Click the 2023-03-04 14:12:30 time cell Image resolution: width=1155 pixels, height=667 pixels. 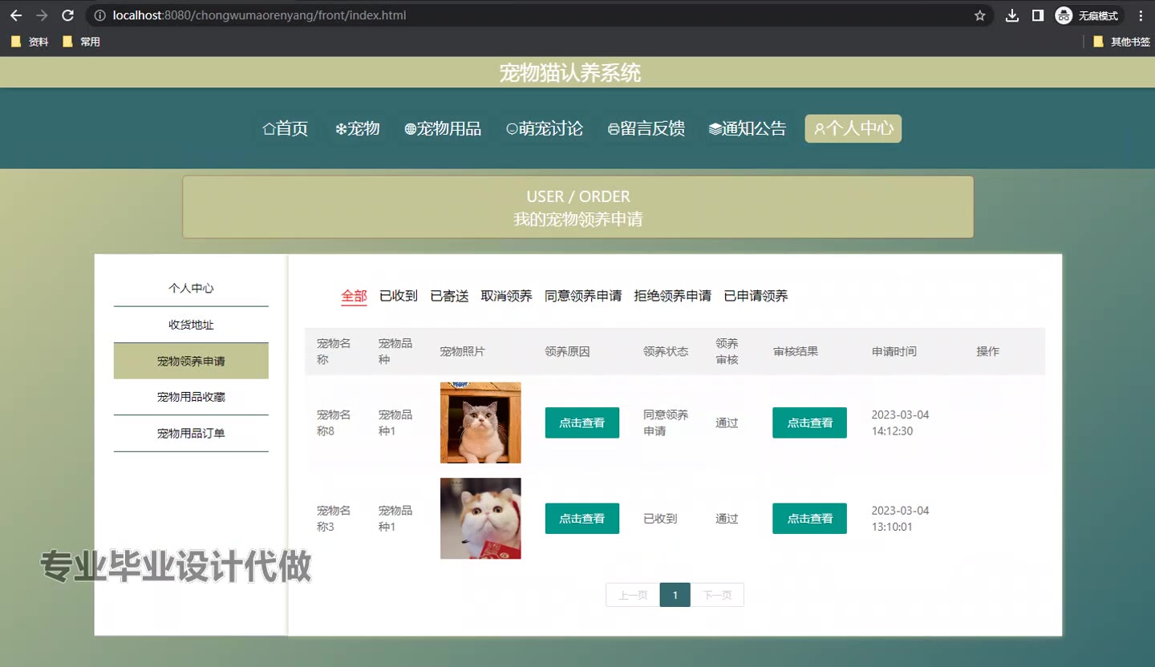coord(900,422)
